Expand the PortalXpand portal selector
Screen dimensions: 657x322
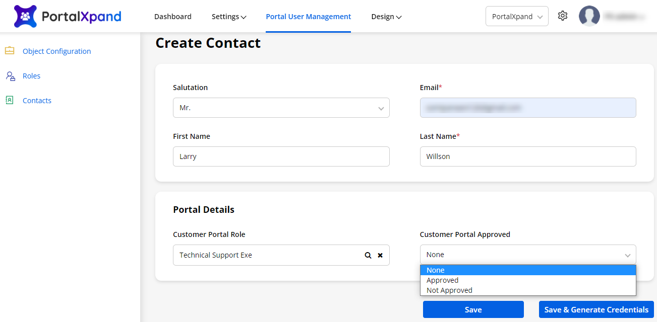pyautogui.click(x=516, y=16)
